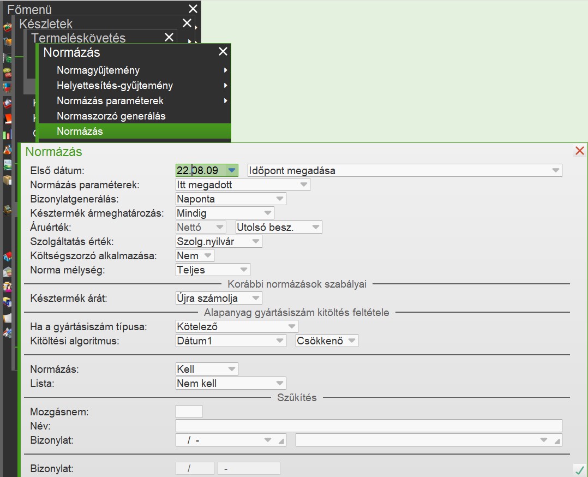Click the bar chart icon in left sidebar
This screenshot has width=588, height=477.
(x=7, y=134)
